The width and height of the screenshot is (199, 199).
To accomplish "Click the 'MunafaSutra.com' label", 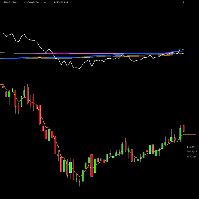I will [36, 2].
